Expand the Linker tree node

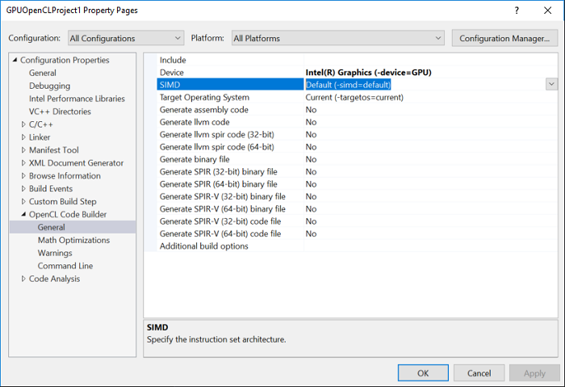pyautogui.click(x=23, y=137)
